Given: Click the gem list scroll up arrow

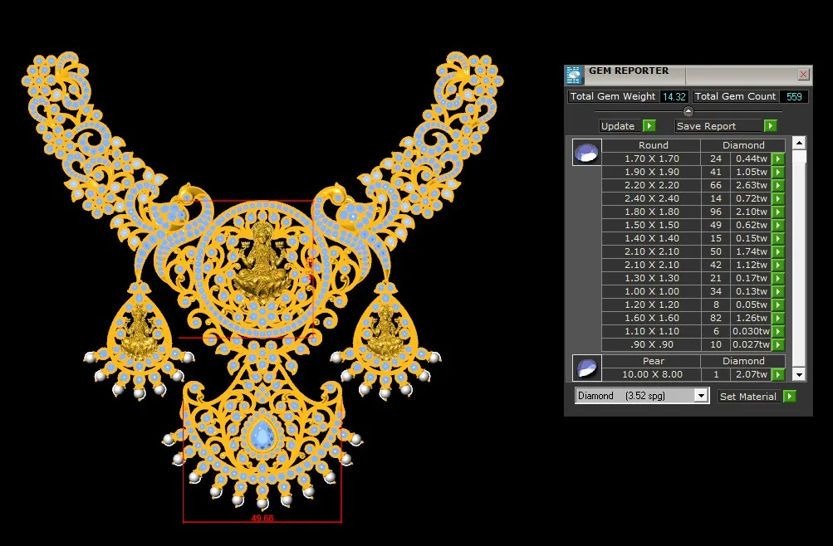Looking at the screenshot, I should click(799, 143).
